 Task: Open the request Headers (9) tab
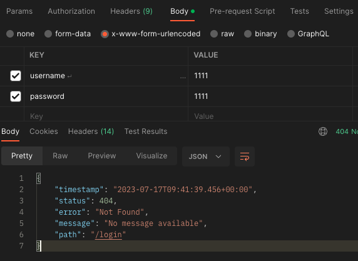(131, 11)
